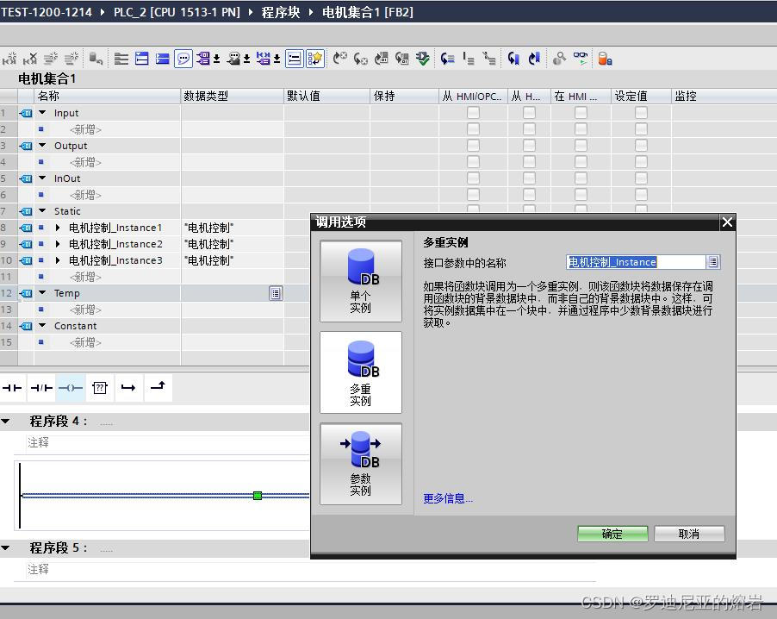The width and height of the screenshot is (777, 619).
Task: Click the insert network toolbar icon
Action: (x=9, y=59)
